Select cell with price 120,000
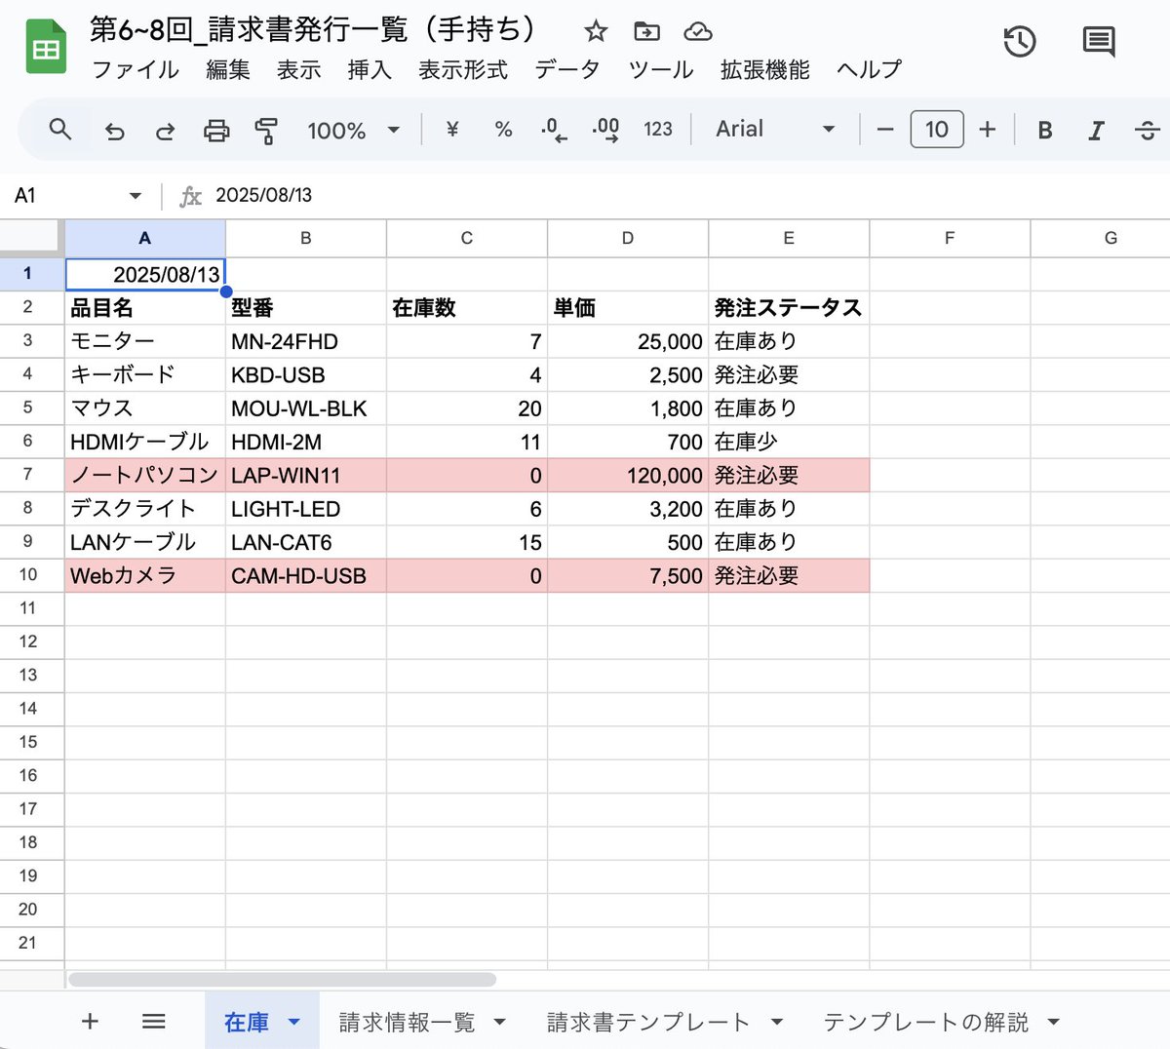This screenshot has width=1170, height=1049. tap(628, 475)
